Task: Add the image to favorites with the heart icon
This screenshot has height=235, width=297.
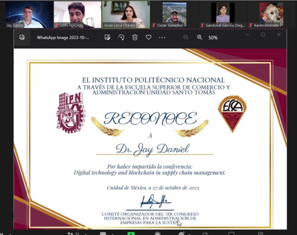Action: (x=148, y=38)
